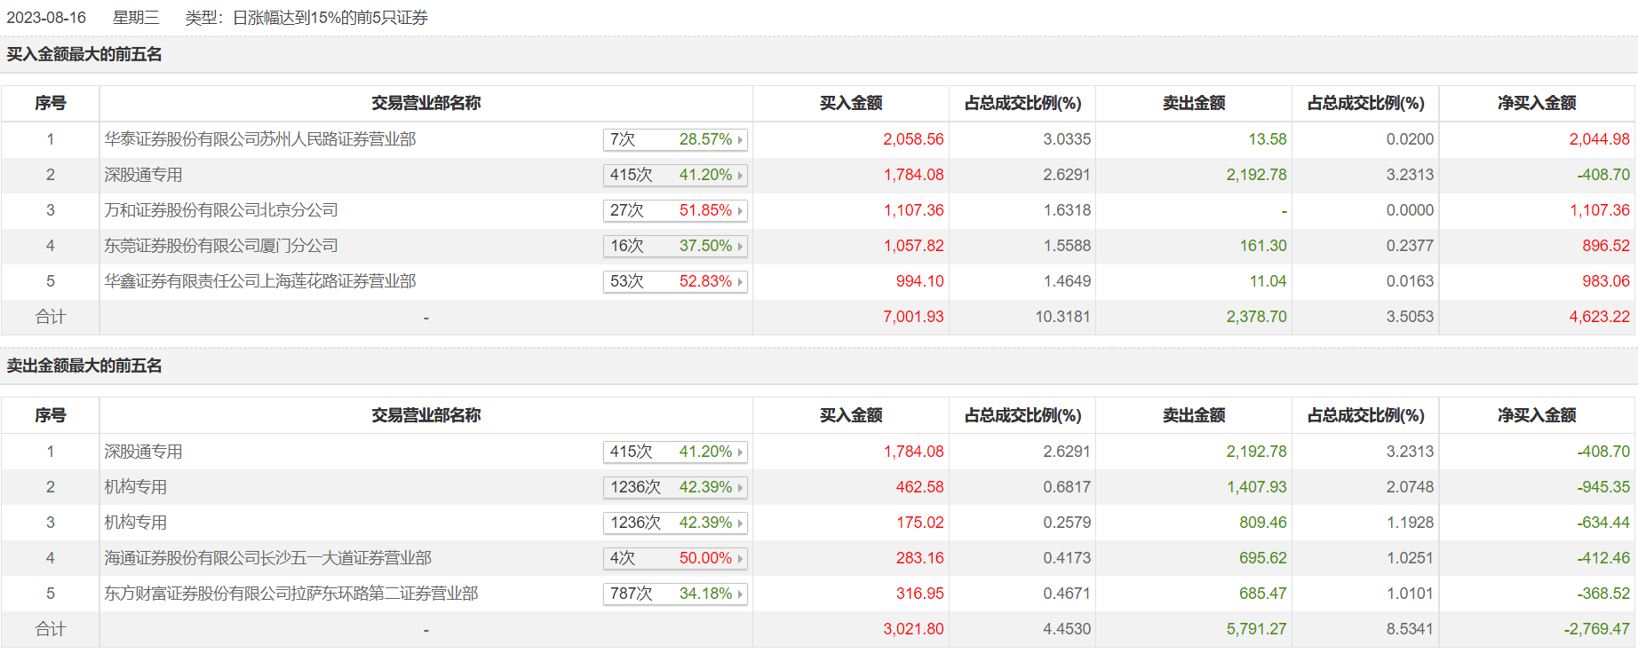Click the 净买入金额 header in the top table

[1536, 103]
